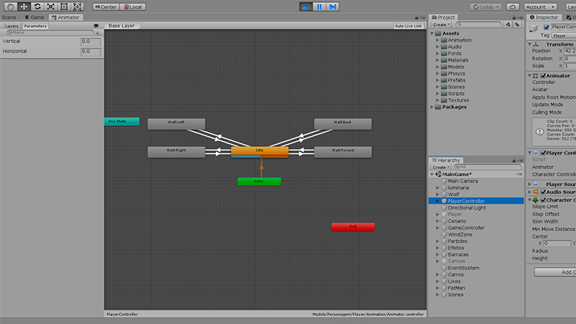Open the Project Create dropdown
576x324 pixels.
[x=441, y=24]
